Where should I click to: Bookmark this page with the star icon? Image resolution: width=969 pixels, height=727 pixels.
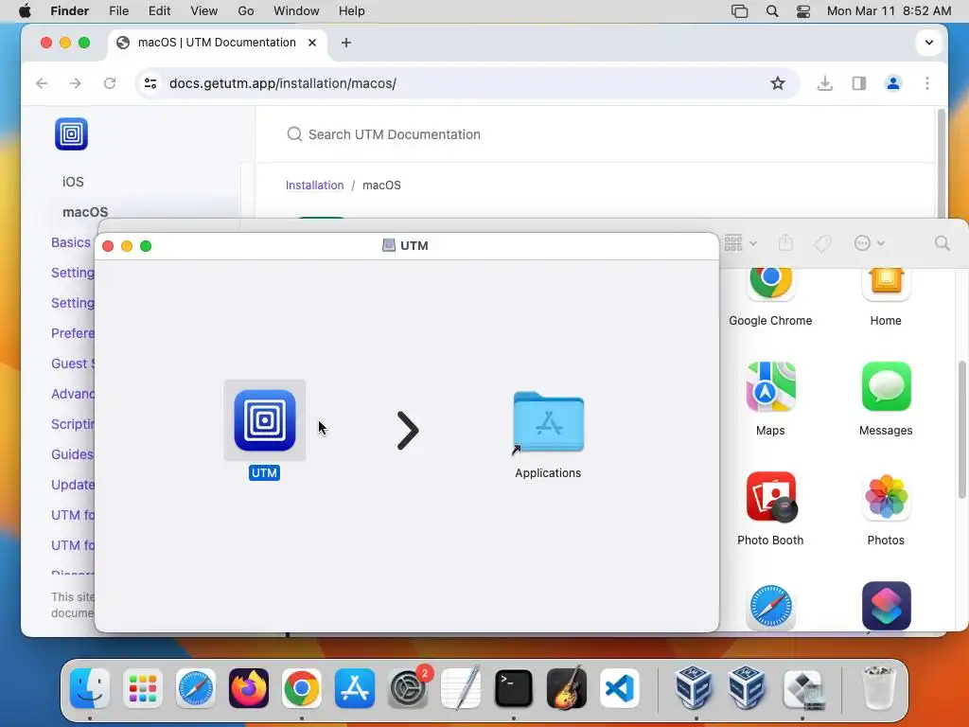(777, 83)
